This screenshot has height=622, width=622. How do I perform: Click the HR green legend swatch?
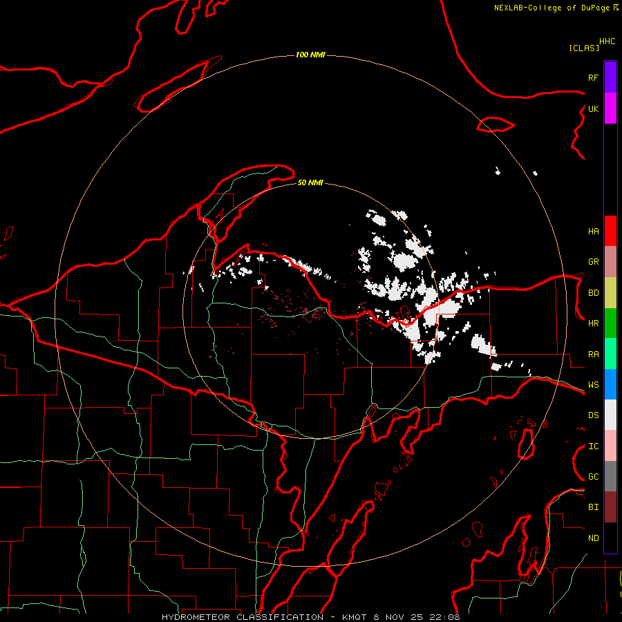tap(610, 323)
